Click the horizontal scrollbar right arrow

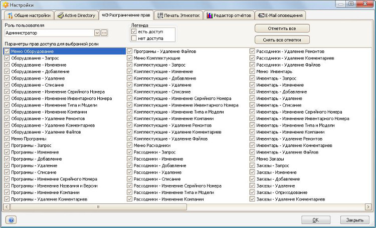[371, 206]
